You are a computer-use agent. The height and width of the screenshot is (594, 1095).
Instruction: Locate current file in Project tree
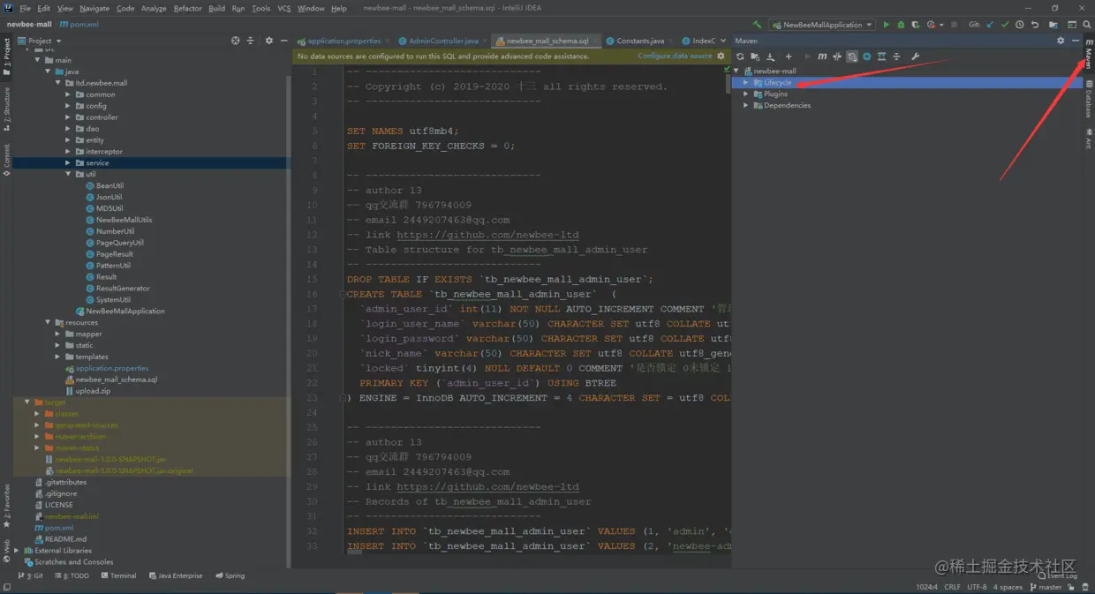235,41
